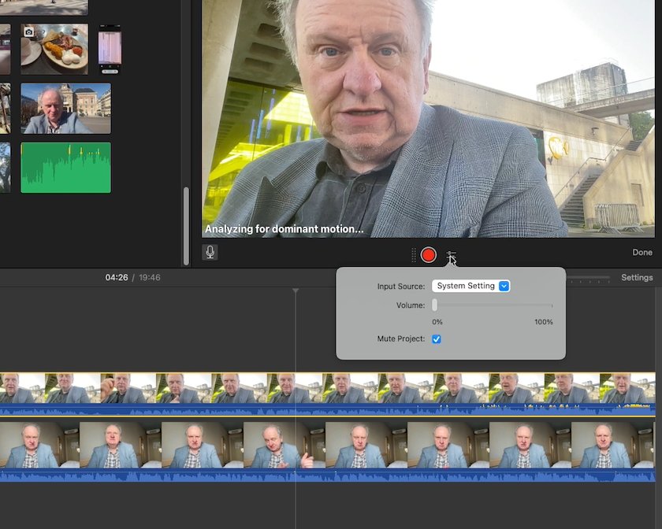Viewport: 662px width, 529px height.
Task: Select the food plate photo thumbnail
Action: click(x=54, y=49)
